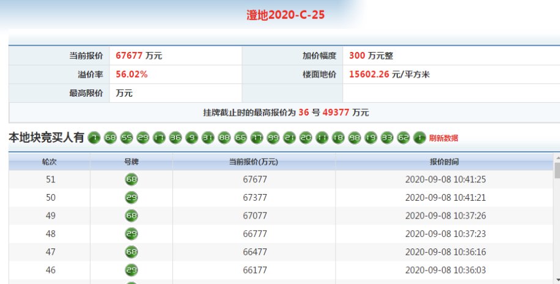Click bidder badge 55 in the bidder list

pyautogui.click(x=127, y=138)
